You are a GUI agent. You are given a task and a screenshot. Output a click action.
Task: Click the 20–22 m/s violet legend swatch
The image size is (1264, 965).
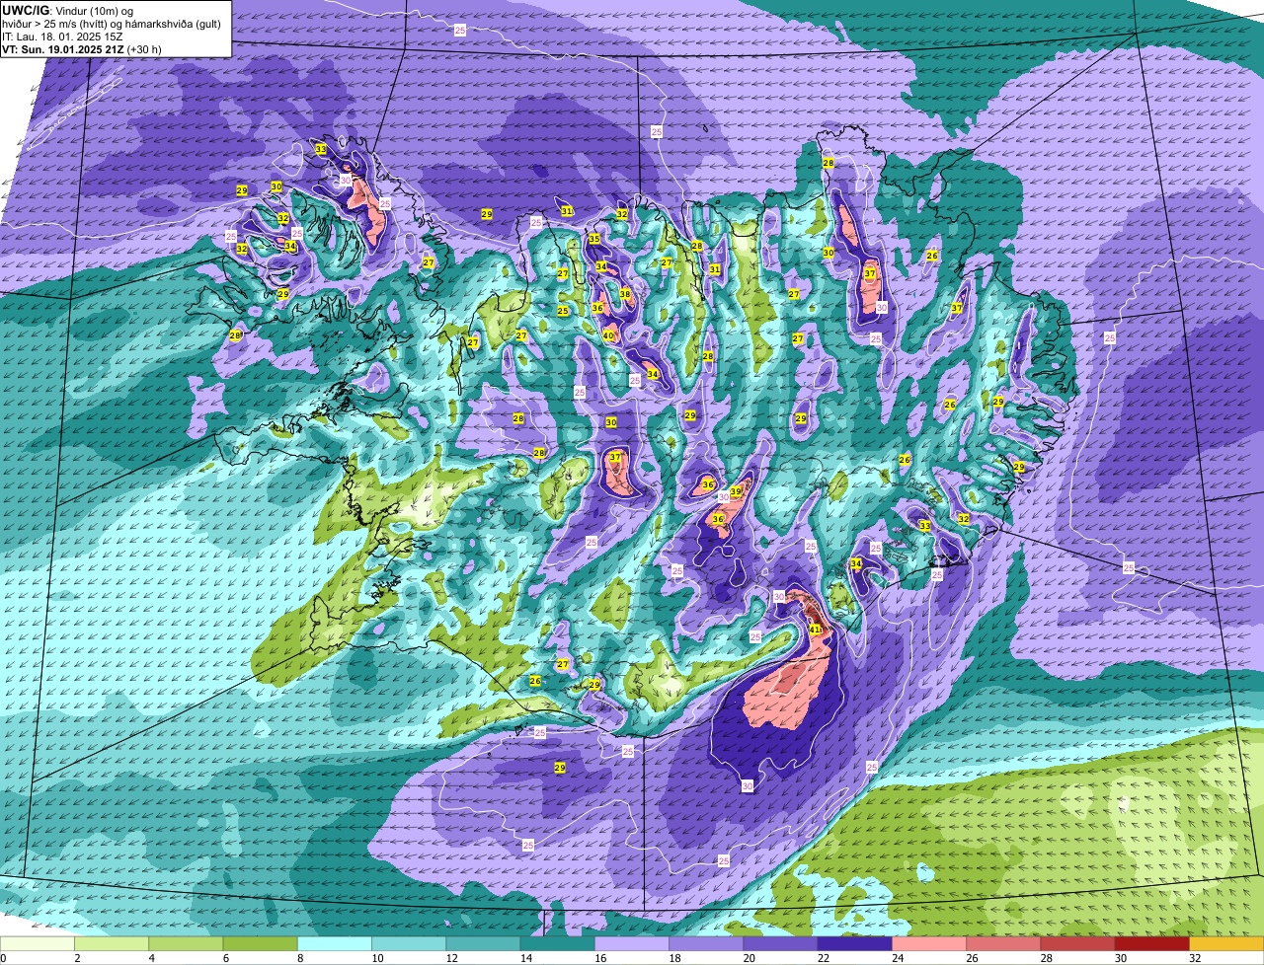pyautogui.click(x=780, y=943)
